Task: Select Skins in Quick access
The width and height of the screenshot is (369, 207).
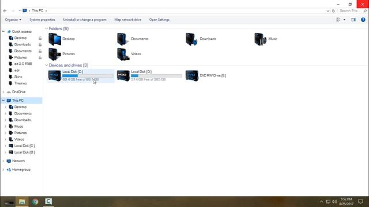Action: click(x=18, y=77)
